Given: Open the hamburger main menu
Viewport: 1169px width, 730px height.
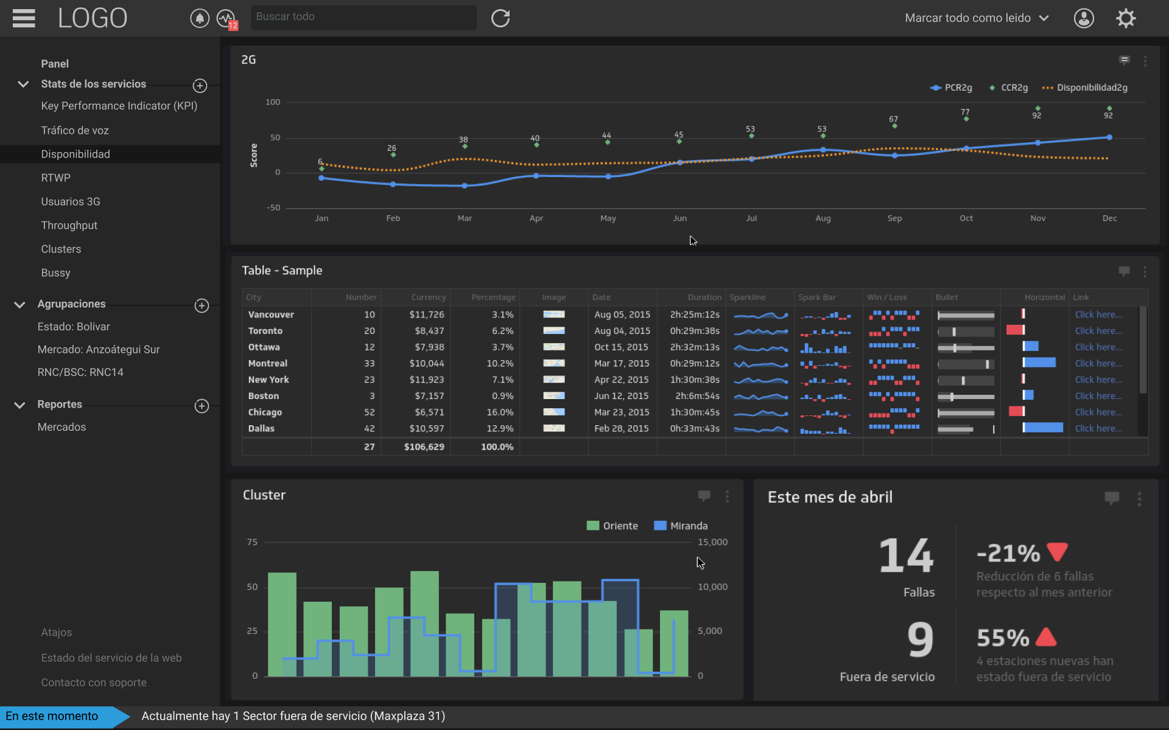Looking at the screenshot, I should point(24,18).
